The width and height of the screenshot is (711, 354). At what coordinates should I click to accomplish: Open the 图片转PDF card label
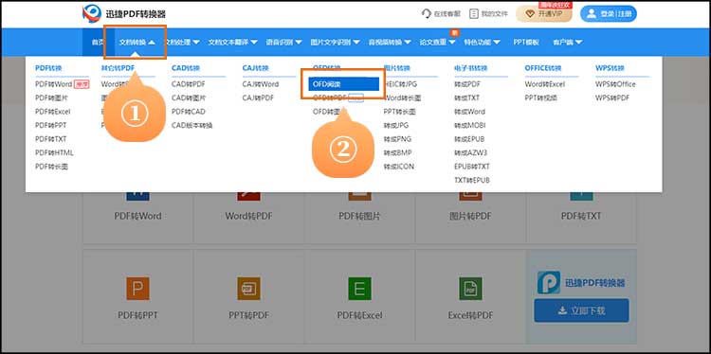click(470, 216)
